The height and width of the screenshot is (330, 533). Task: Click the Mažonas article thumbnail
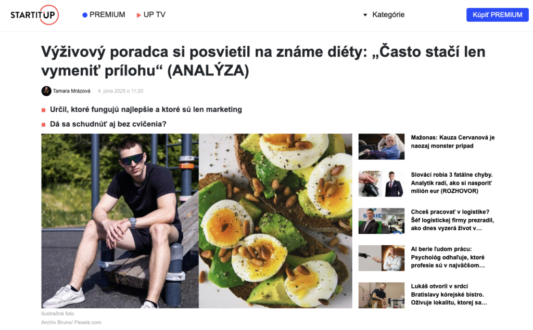pos(382,147)
